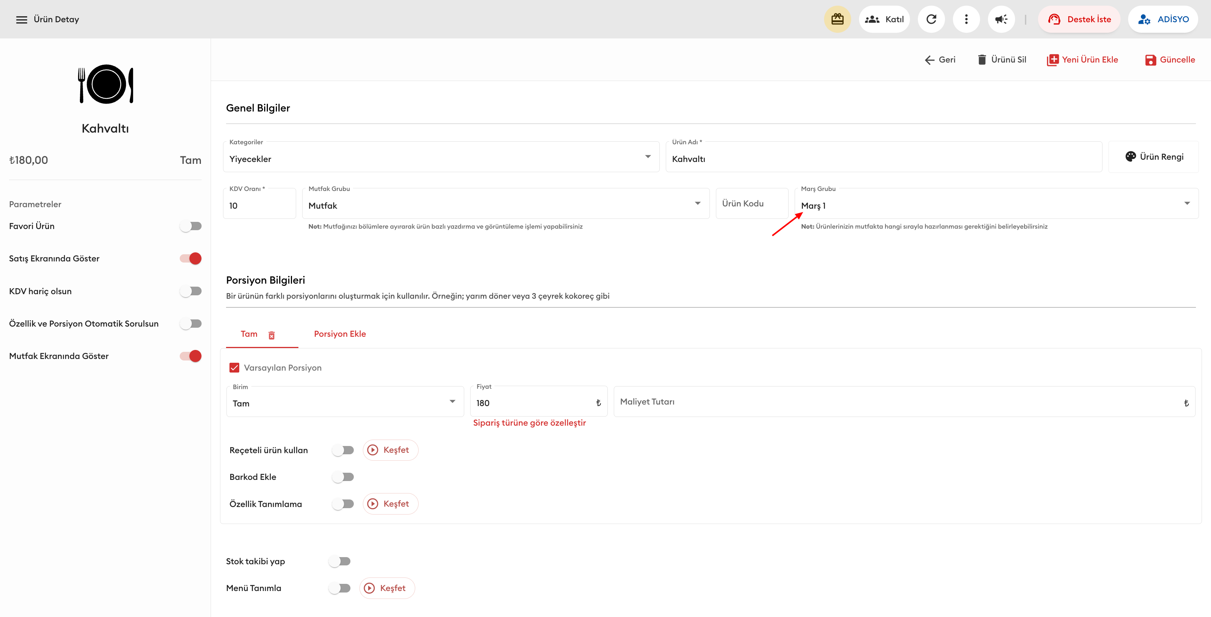Click the gift box icon in header
Viewport: 1211px width, 617px height.
click(837, 19)
